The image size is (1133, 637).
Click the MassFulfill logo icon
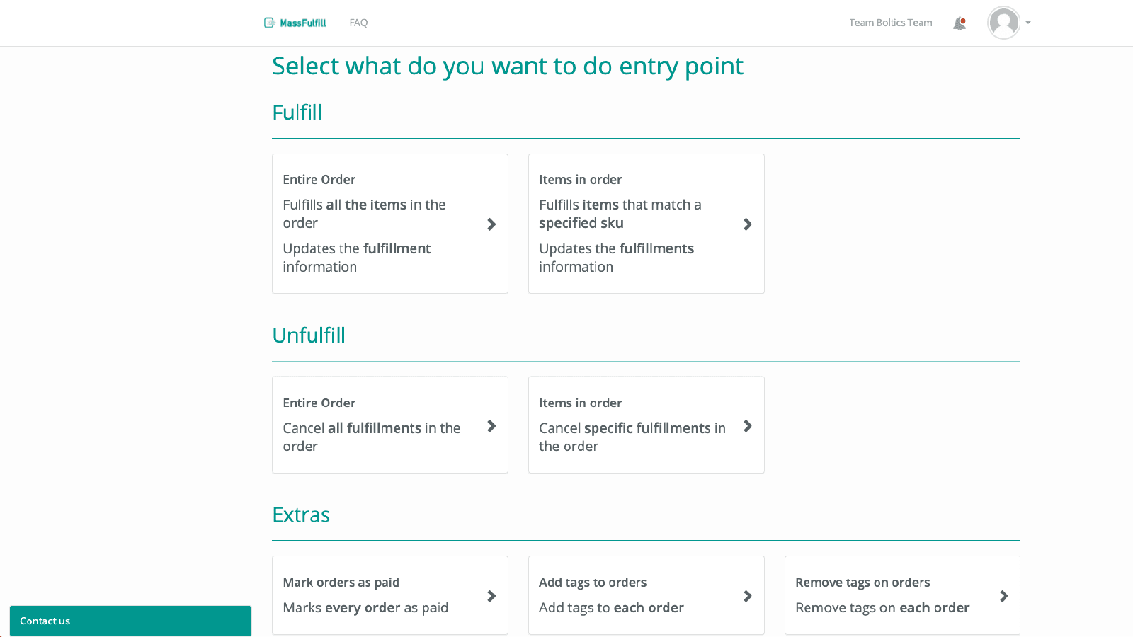point(270,22)
